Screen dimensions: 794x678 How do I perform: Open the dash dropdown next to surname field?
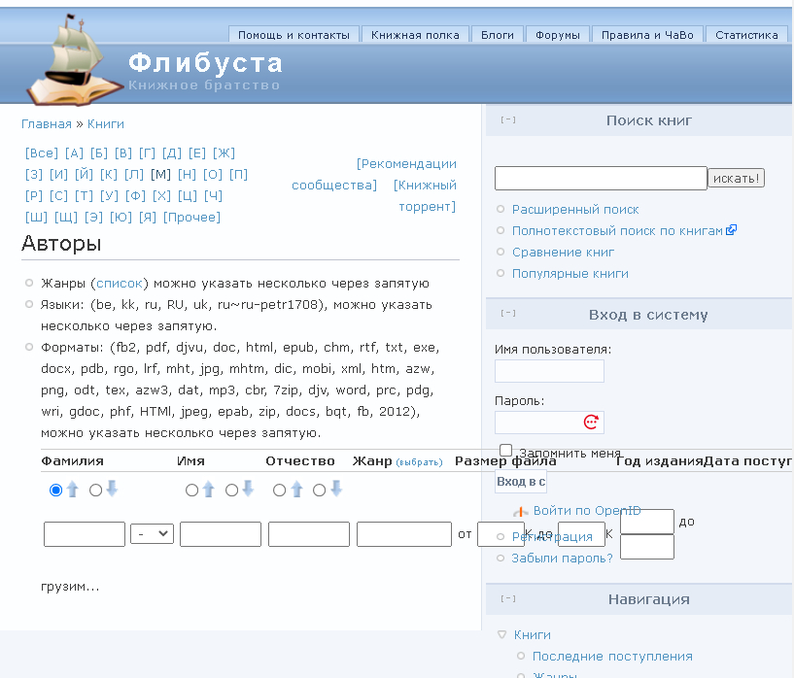[152, 534]
